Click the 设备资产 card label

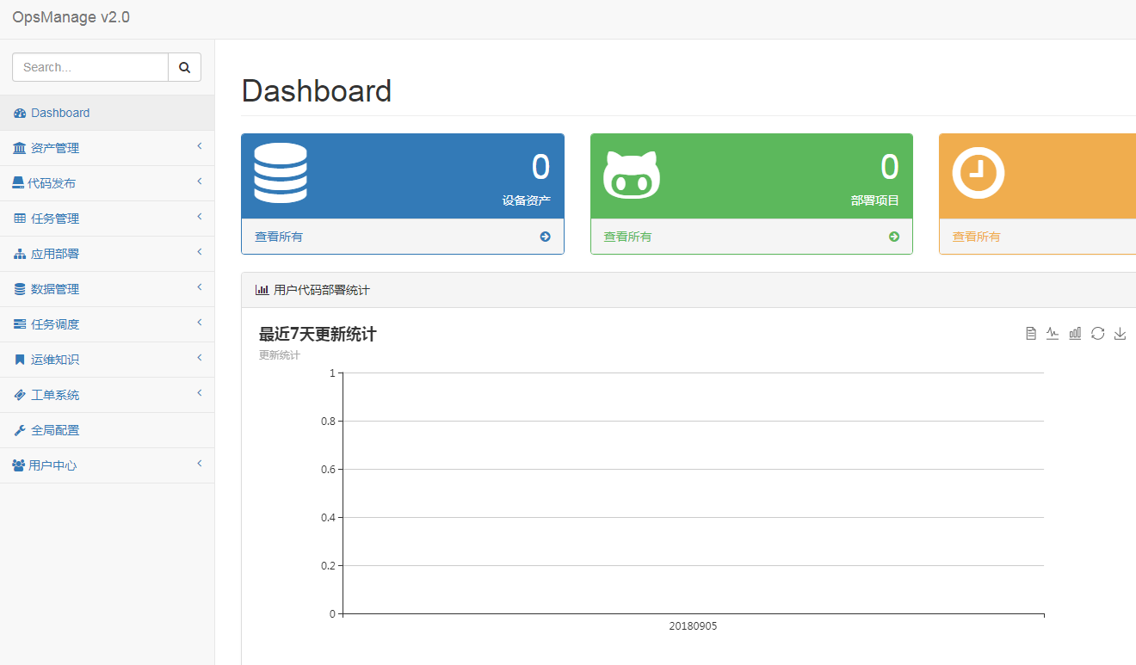(527, 200)
